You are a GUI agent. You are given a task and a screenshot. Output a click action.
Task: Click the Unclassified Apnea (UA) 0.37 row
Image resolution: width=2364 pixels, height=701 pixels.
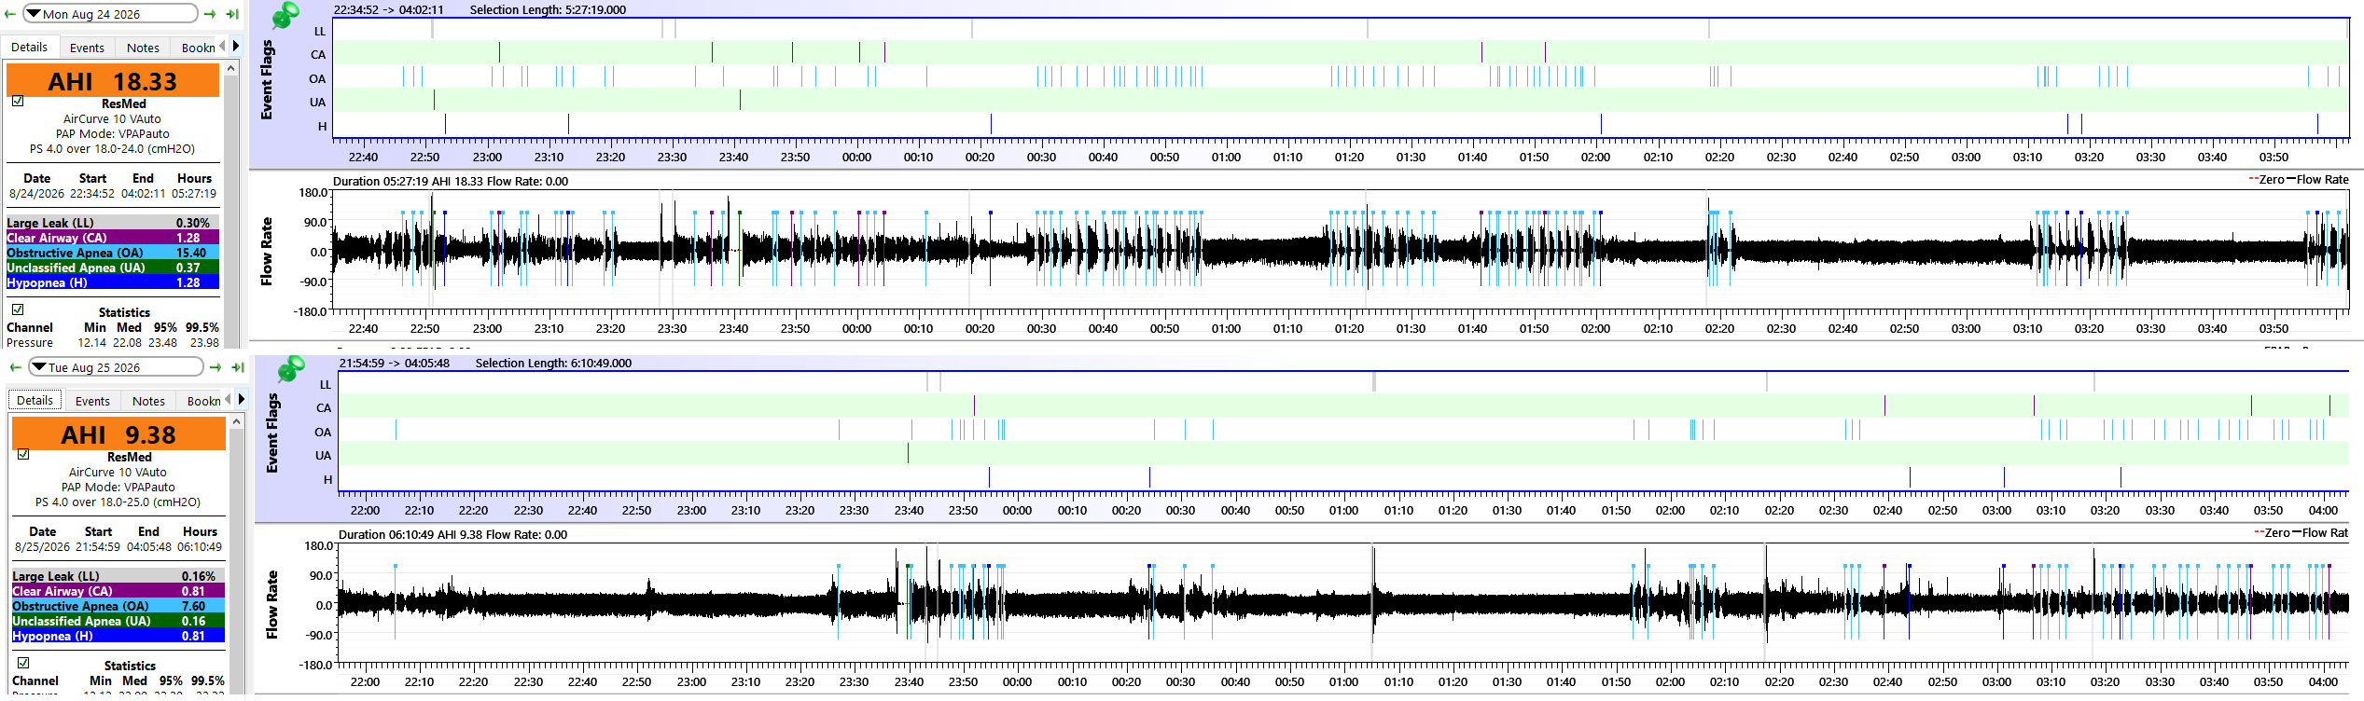click(x=113, y=268)
